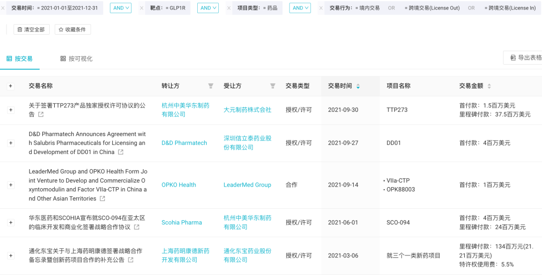
Task: Open external link for LeaderMed OPKO announcement
Action: tap(102, 199)
